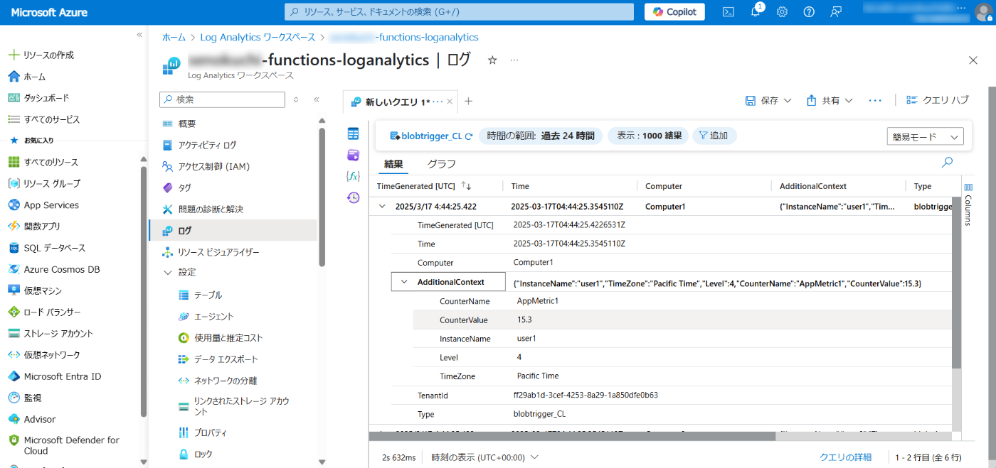The image size is (996, 468).
Task: Open 時刻の表示 (UTC+00:00) dropdown
Action: [484, 457]
